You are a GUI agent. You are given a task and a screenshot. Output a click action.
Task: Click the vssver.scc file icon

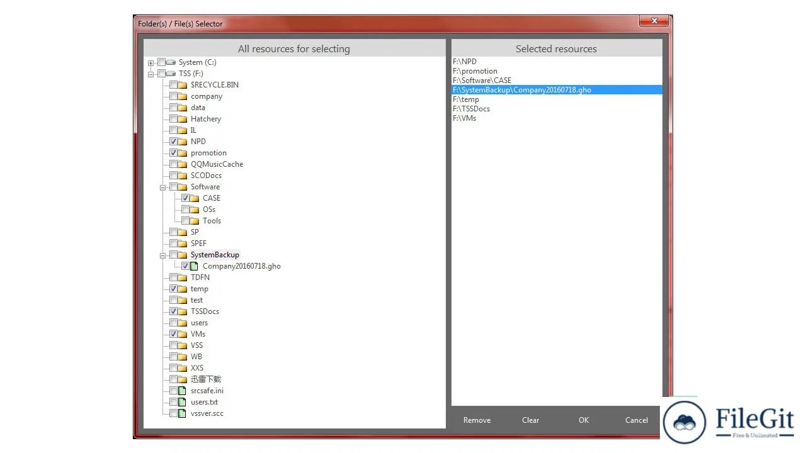click(x=182, y=413)
